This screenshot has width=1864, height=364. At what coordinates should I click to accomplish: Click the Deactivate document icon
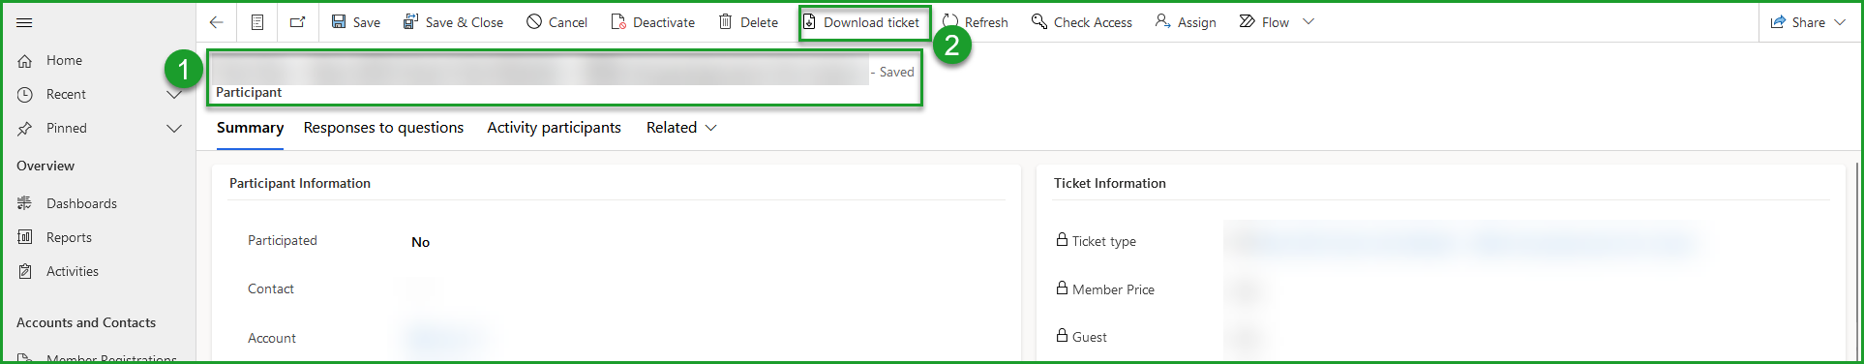[618, 21]
